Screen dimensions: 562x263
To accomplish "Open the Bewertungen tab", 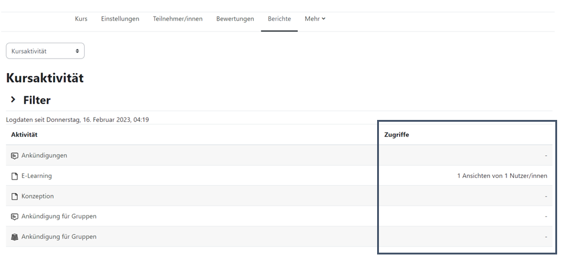I will coord(235,19).
